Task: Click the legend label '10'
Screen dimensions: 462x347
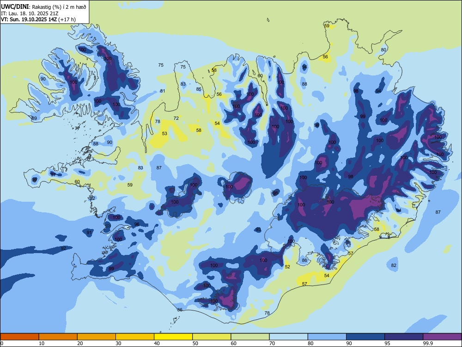Action: click(42, 343)
